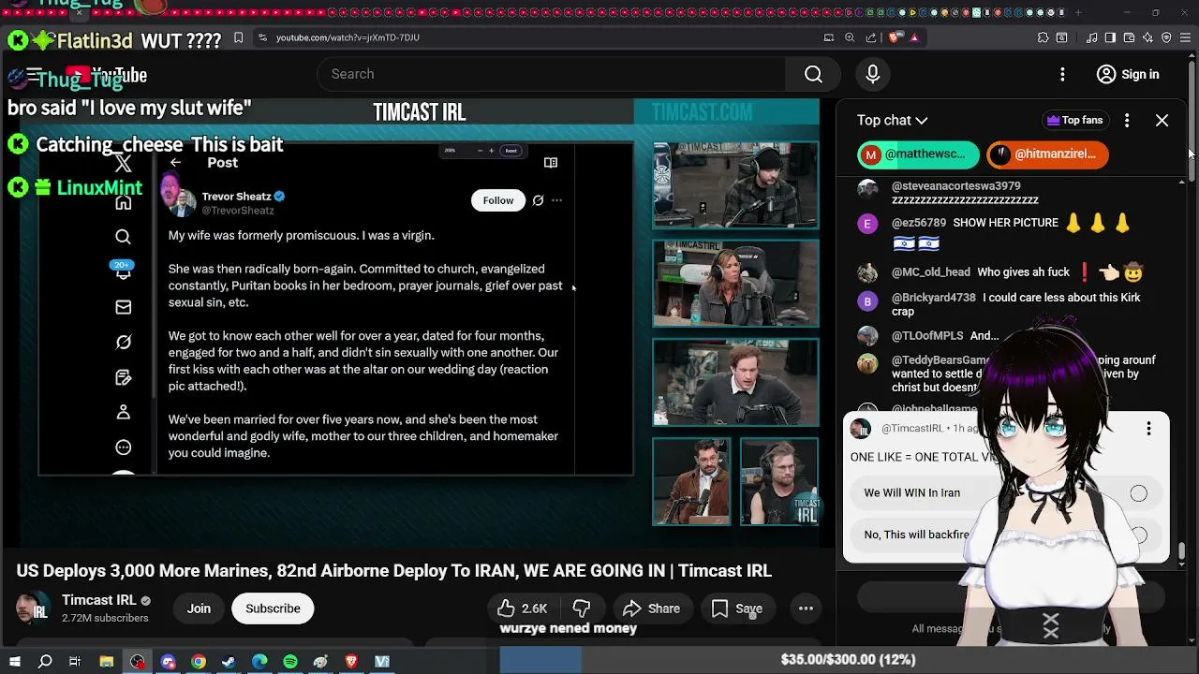
Task: Join the Timcast IRL channel
Action: (199, 608)
